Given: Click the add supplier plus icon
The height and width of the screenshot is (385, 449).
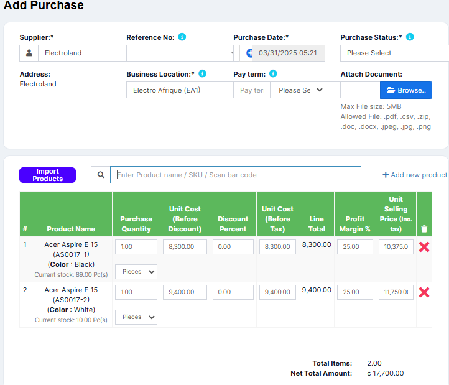Looking at the screenshot, I should click(249, 53).
